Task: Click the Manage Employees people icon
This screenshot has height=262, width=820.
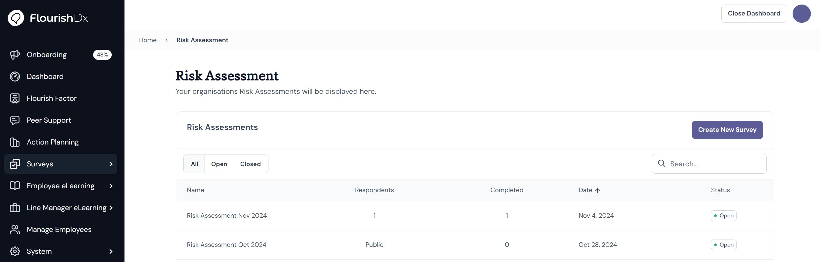Action: point(15,230)
